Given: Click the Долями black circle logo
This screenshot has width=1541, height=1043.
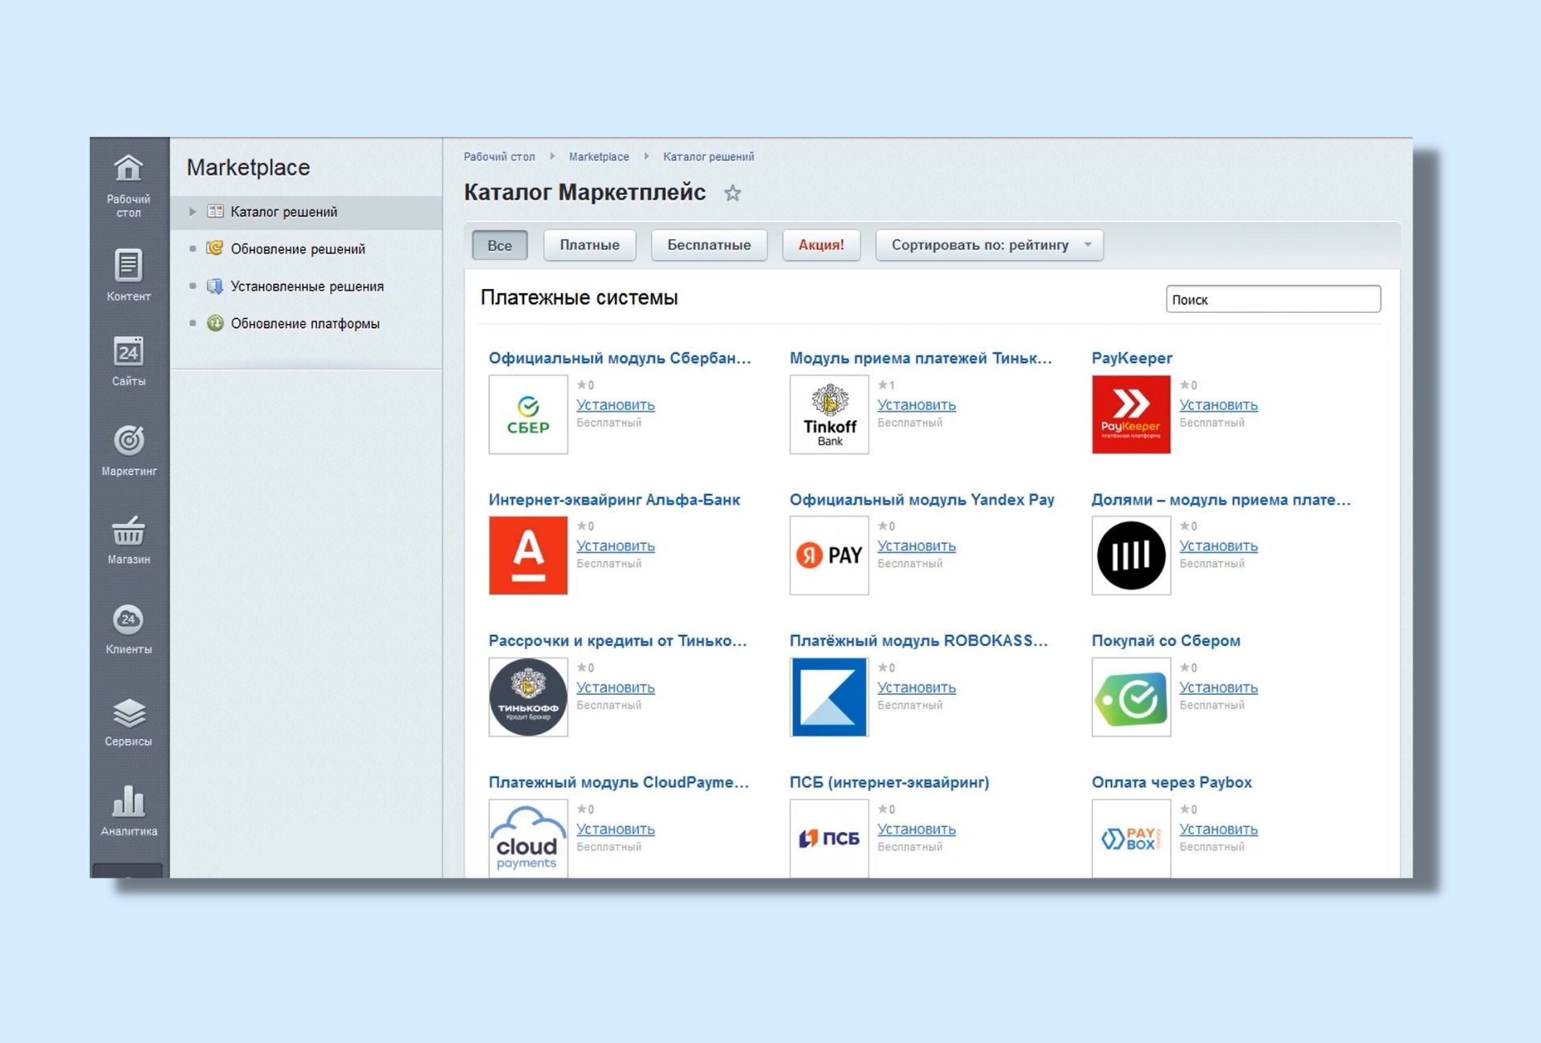Looking at the screenshot, I should click(x=1131, y=555).
